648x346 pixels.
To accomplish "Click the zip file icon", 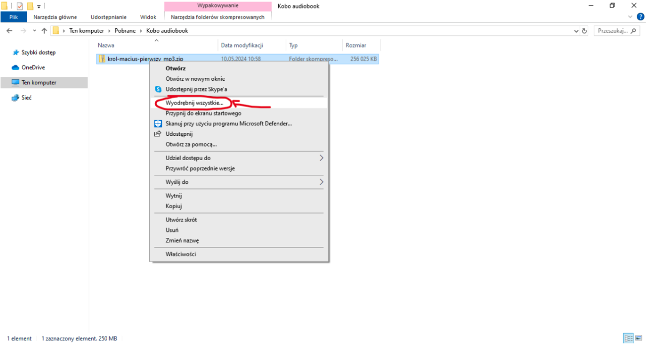I will coord(102,59).
